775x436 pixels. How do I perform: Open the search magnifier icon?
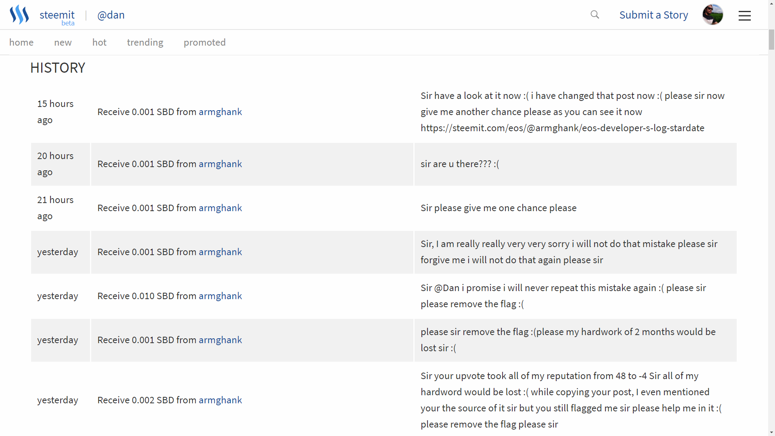pos(595,15)
